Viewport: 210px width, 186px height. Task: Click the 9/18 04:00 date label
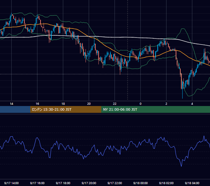(x=192, y=183)
